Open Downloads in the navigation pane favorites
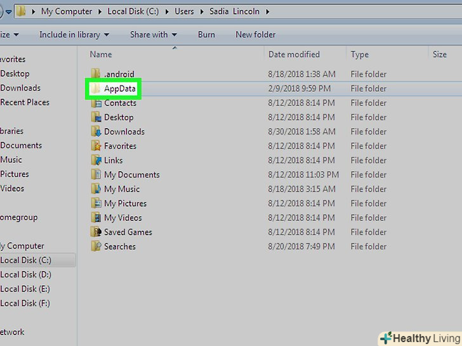This screenshot has width=462, height=346. [20, 88]
